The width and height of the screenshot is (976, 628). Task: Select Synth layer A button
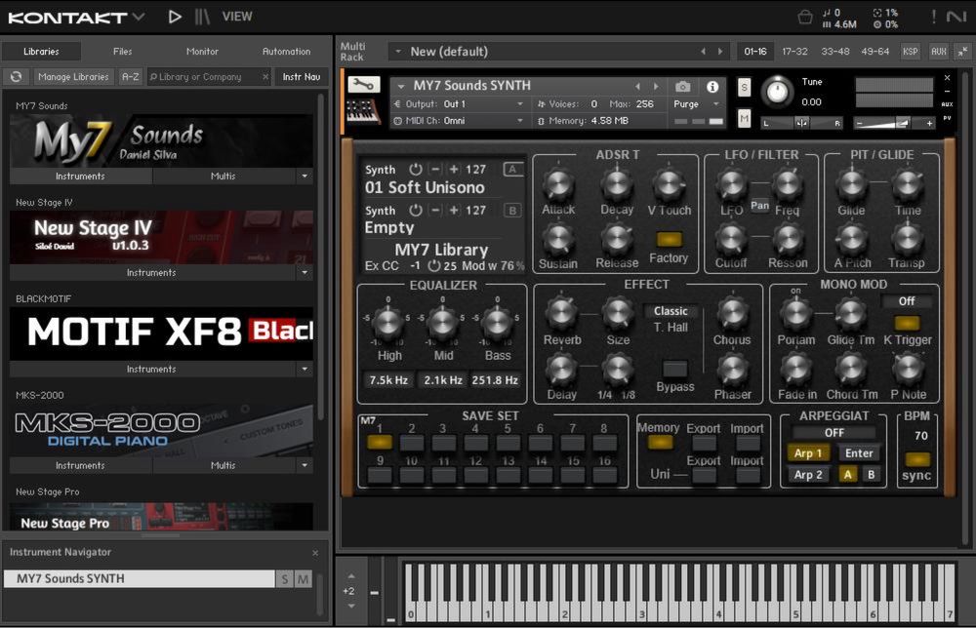[512, 169]
